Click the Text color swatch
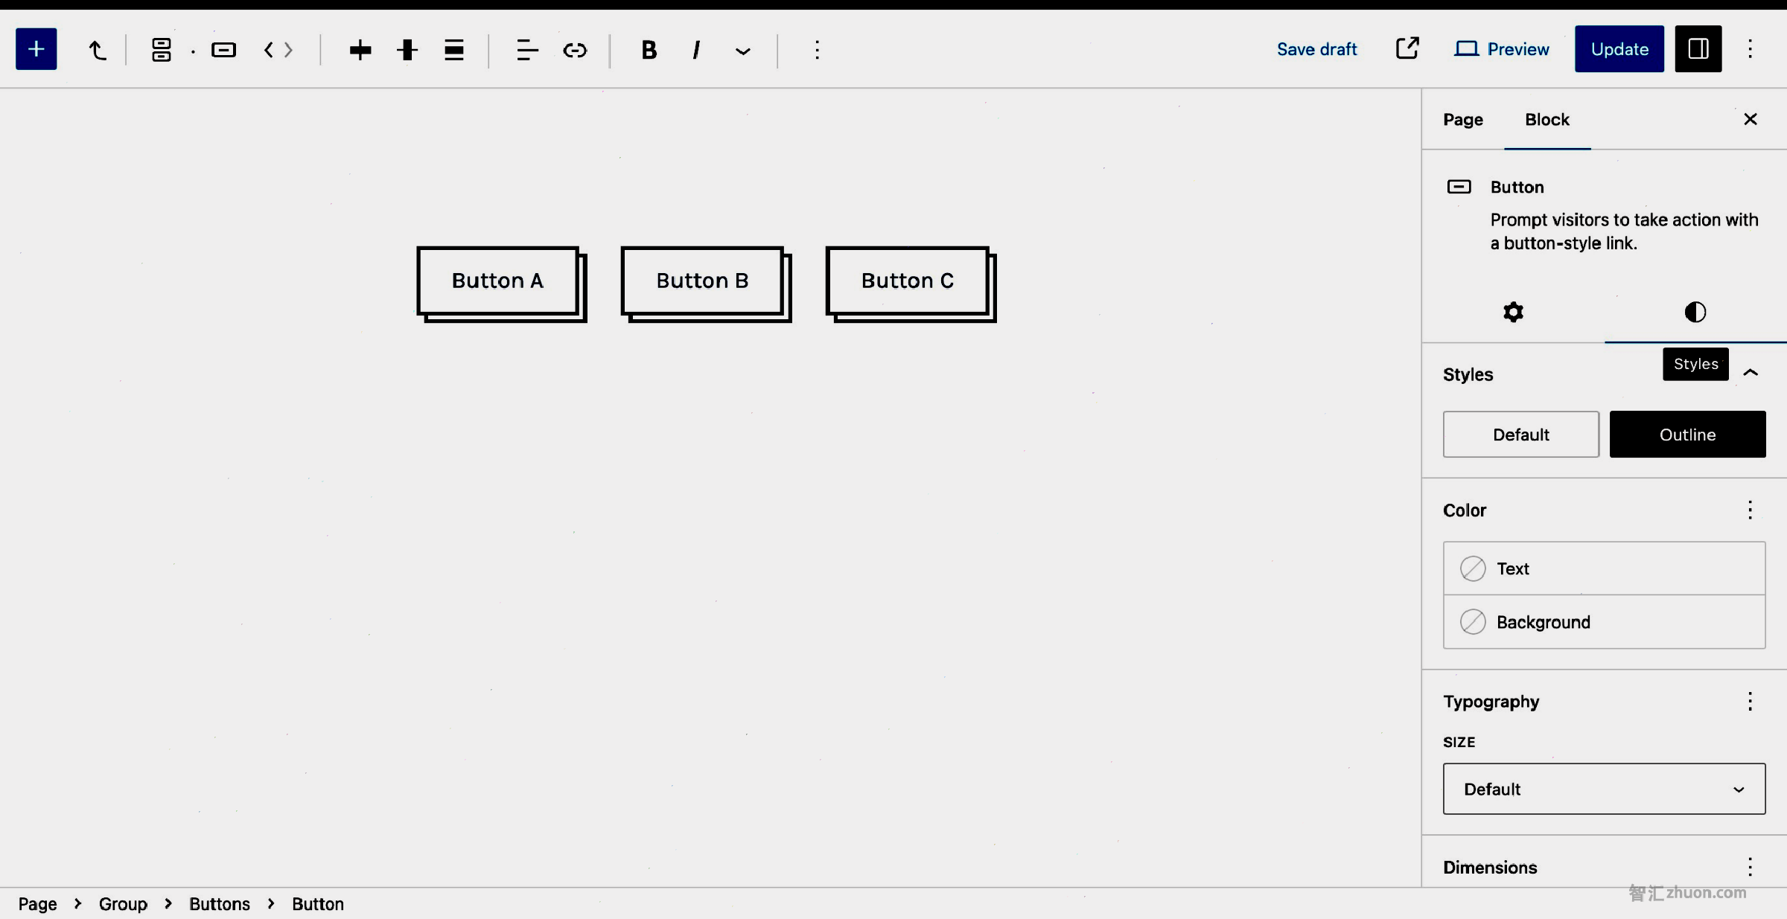1787x919 pixels. 1473,569
